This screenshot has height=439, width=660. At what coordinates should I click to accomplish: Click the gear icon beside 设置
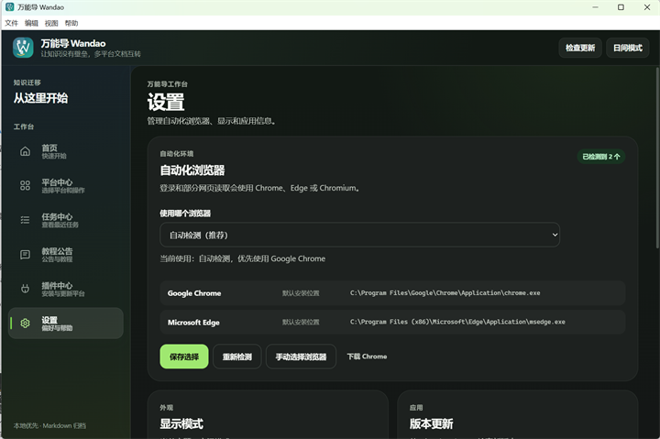(26, 324)
